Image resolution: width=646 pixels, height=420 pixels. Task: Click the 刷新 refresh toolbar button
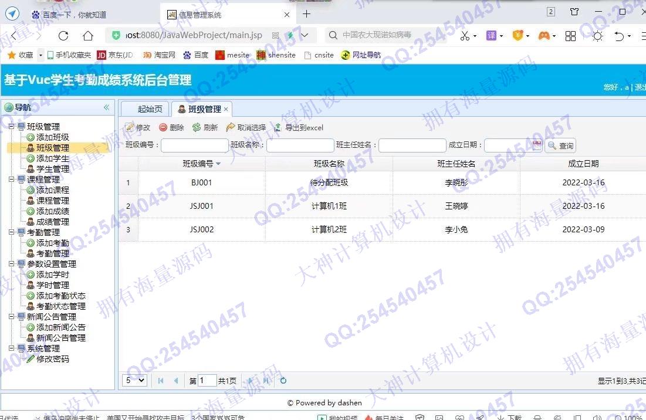(205, 128)
